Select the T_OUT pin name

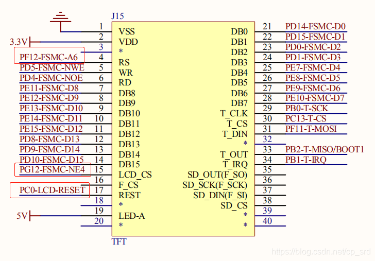[x=234, y=154]
